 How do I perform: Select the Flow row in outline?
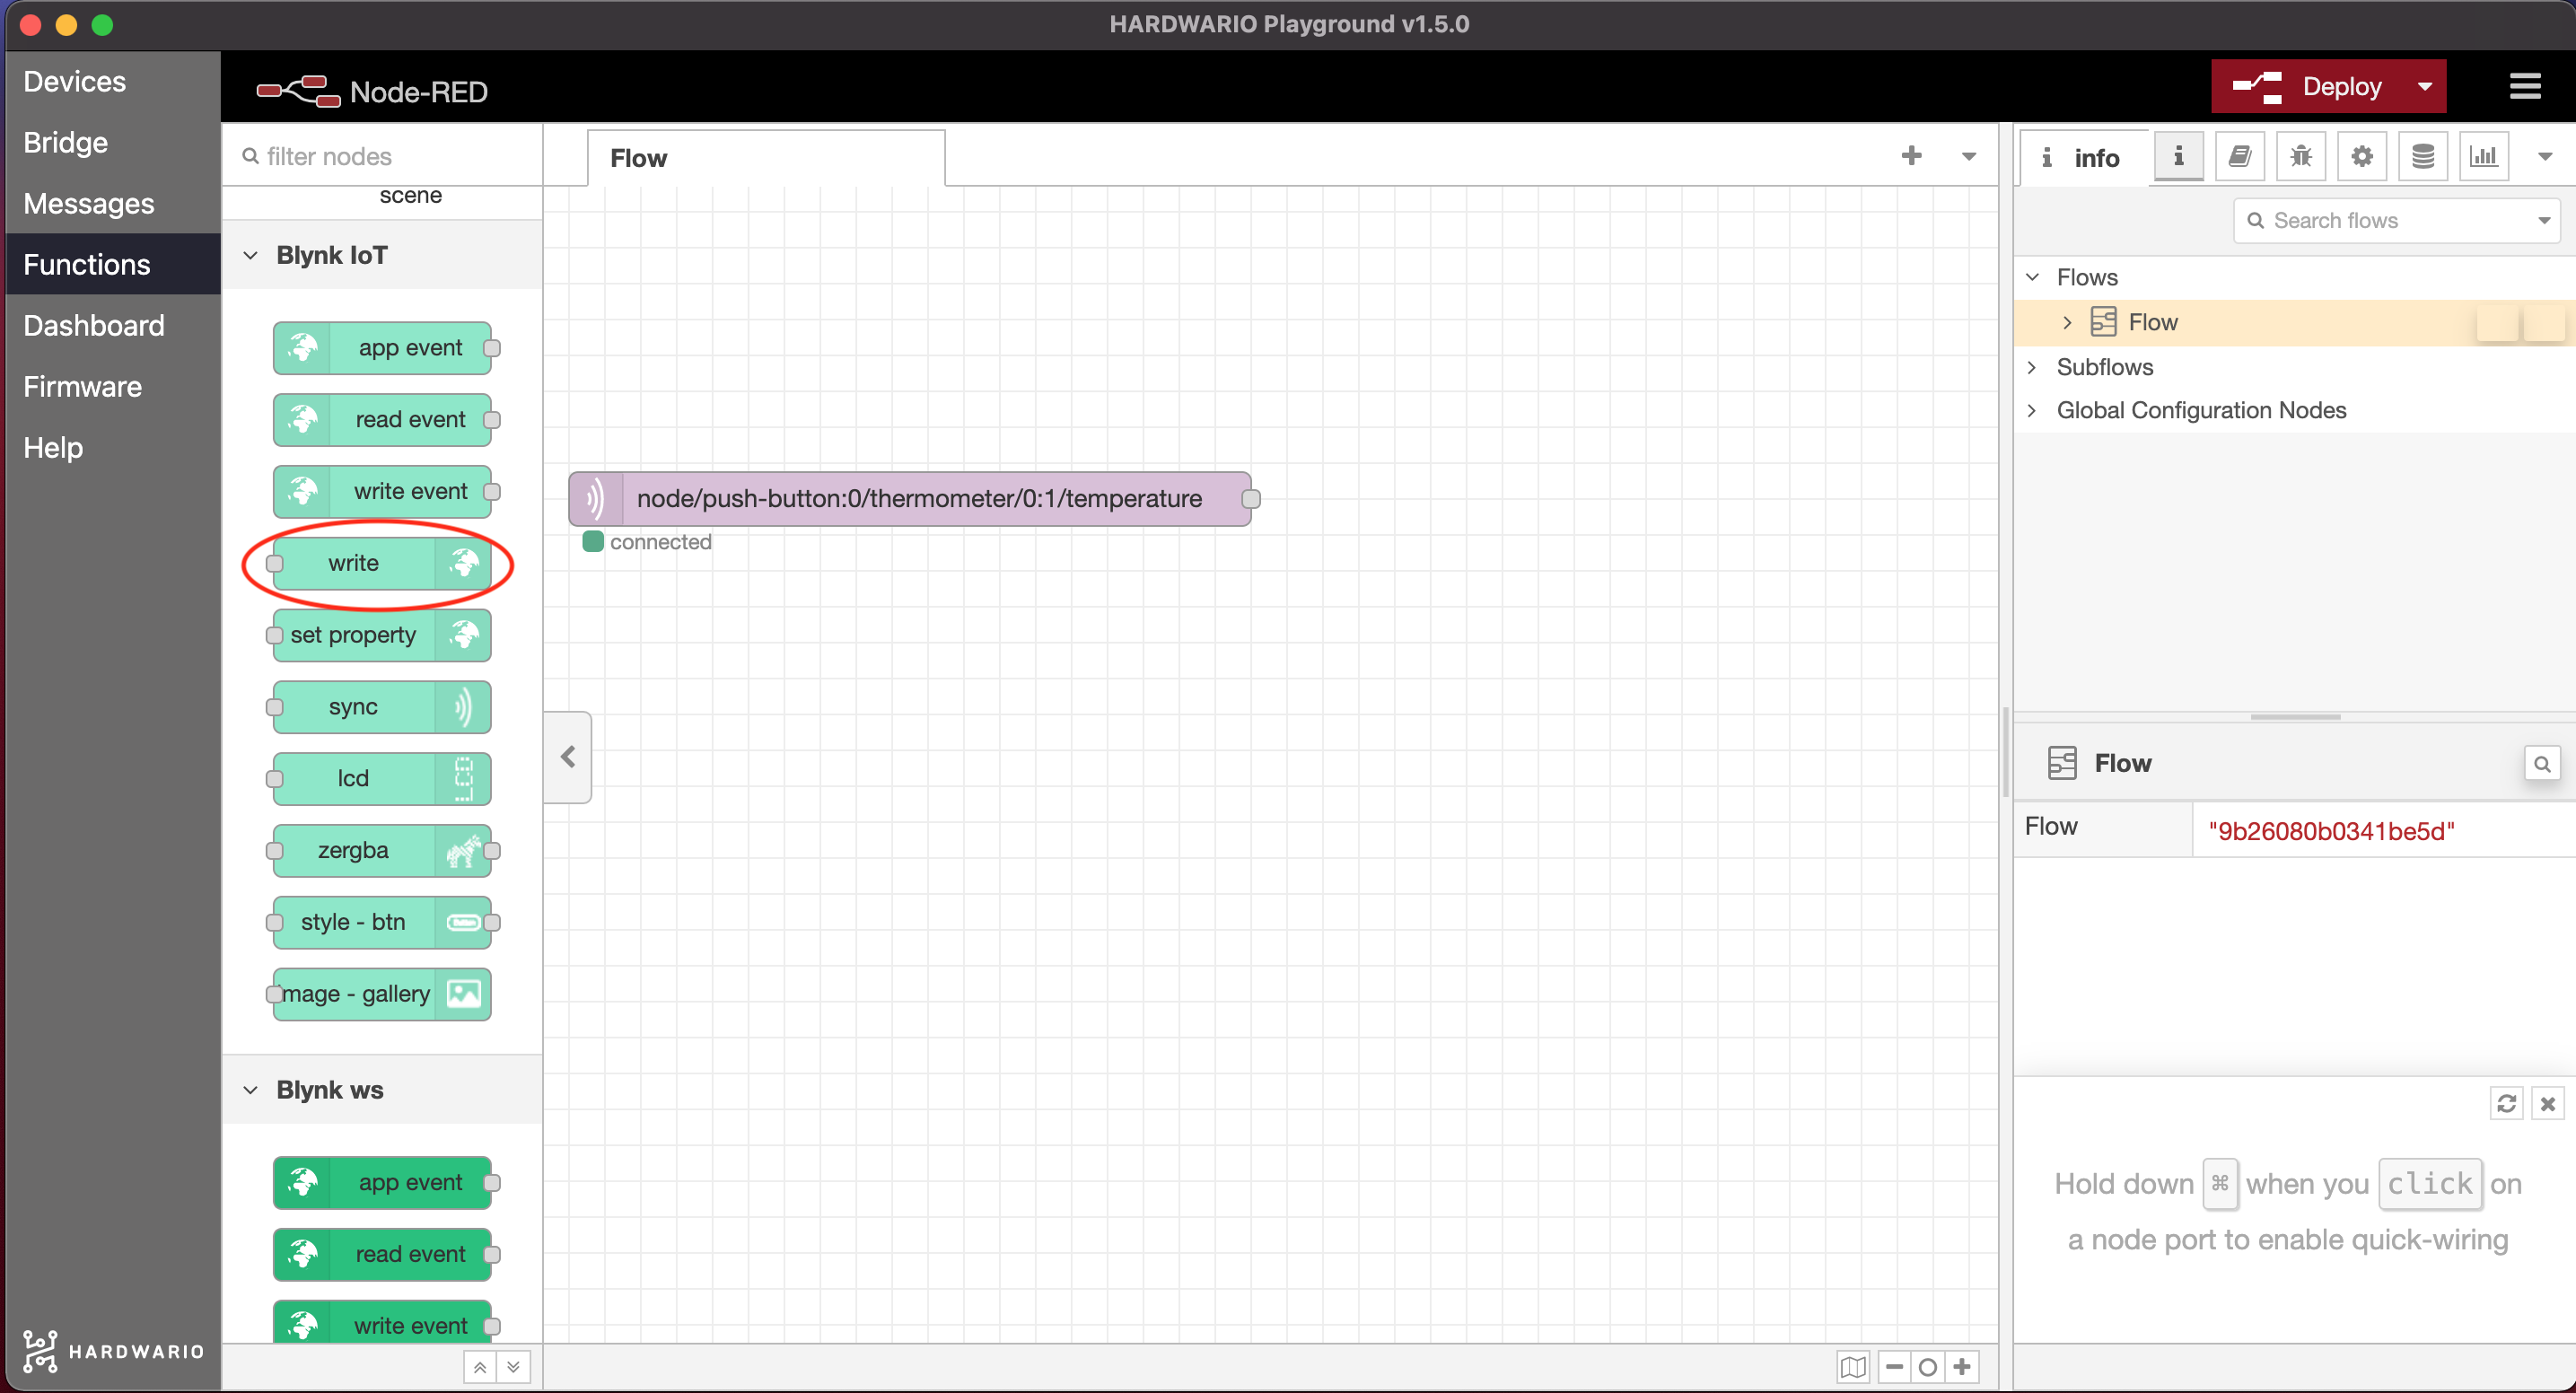coord(2295,322)
